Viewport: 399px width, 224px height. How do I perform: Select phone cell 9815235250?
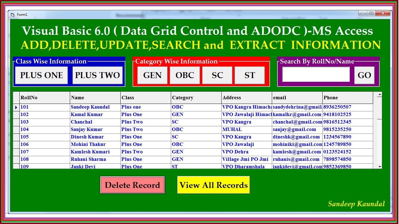[348, 129]
